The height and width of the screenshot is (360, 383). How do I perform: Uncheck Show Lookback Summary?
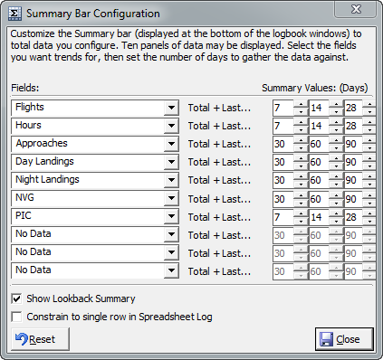coord(16,298)
